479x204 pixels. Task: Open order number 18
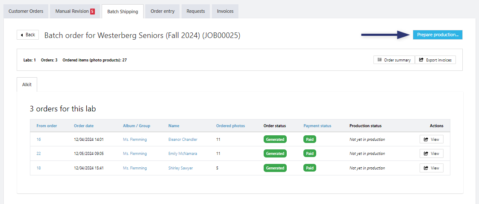coord(38,168)
